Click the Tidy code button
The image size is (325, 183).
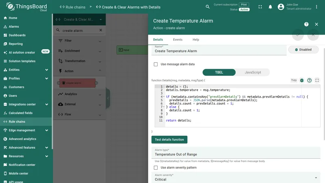(294, 80)
